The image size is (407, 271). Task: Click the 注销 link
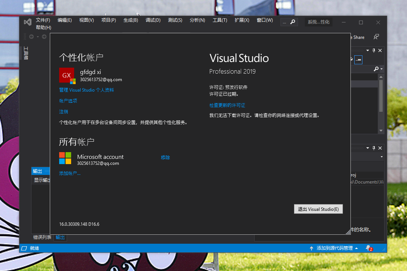click(63, 111)
